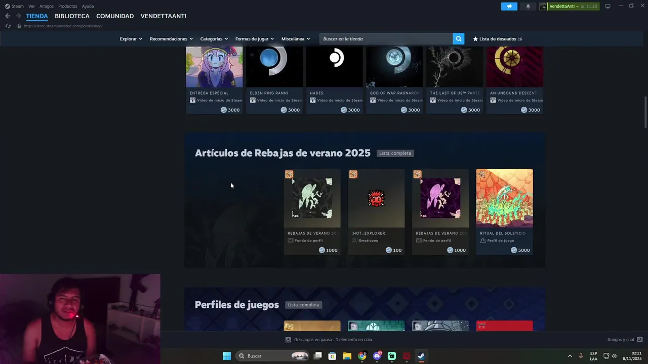The image size is (648, 364).
Task: Open the VendettaAnti account dropdown
Action: 564,6
